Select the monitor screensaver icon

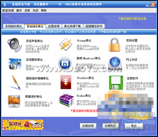tap(14, 101)
